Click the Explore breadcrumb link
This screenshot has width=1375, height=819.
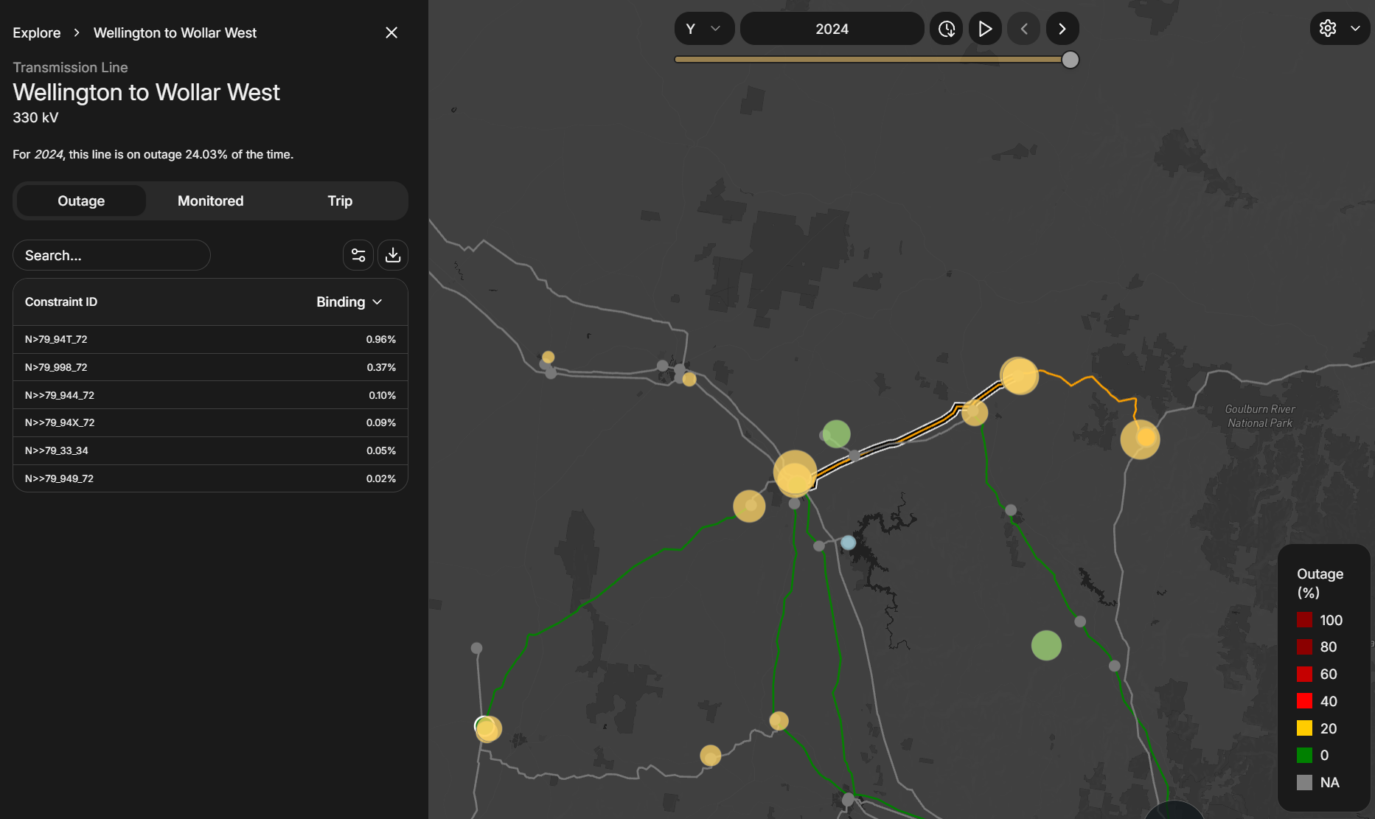37,33
